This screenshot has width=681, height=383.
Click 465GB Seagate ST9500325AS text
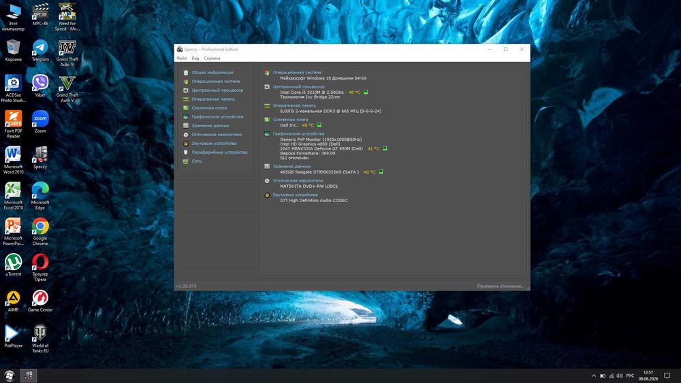pos(319,172)
